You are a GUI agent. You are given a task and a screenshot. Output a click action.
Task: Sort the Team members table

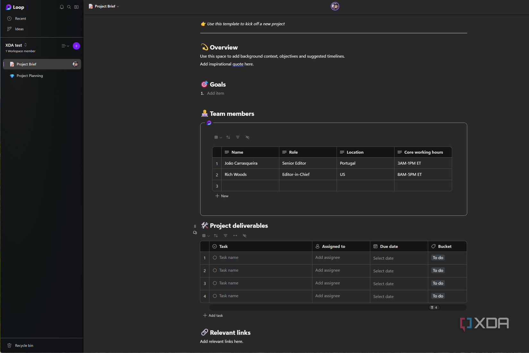click(x=228, y=137)
